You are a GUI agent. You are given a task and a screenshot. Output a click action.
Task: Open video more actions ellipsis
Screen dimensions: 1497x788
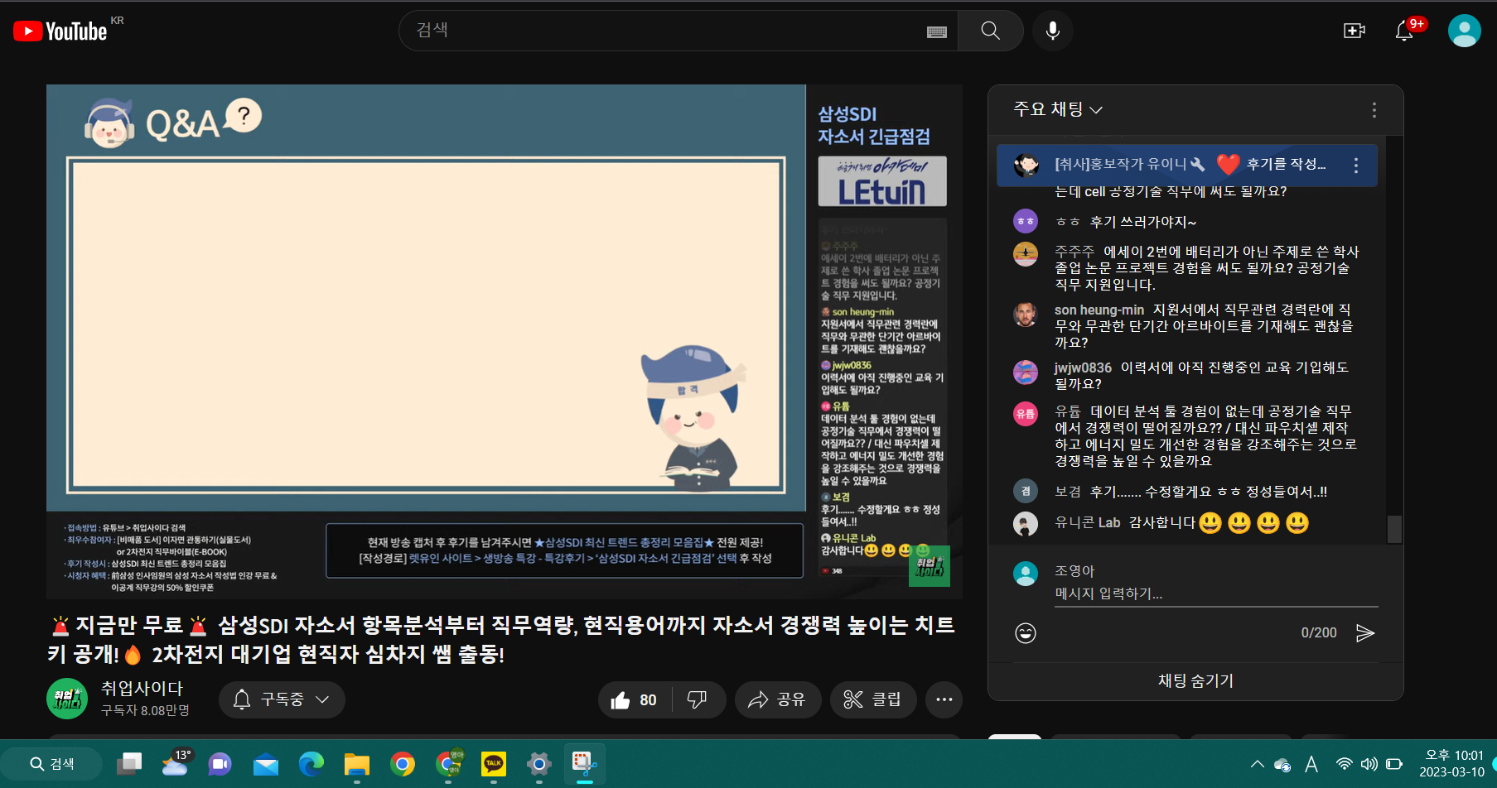pyautogui.click(x=944, y=700)
